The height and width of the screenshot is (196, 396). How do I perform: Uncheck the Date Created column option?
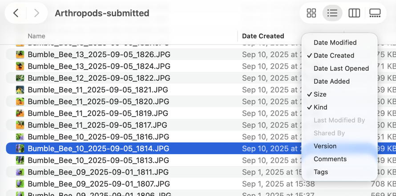[x=334, y=56]
